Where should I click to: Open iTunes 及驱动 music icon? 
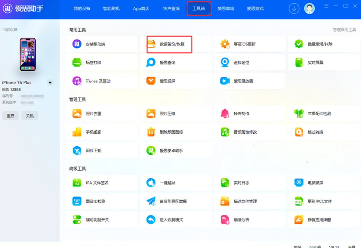(x=77, y=81)
